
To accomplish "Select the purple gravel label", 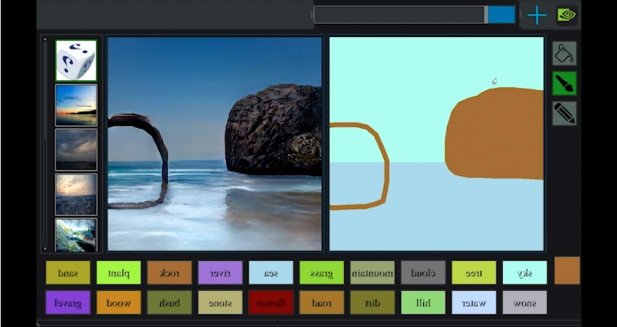I will click(68, 302).
